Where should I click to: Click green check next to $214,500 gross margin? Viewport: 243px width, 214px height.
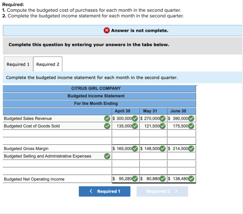coord(191,149)
